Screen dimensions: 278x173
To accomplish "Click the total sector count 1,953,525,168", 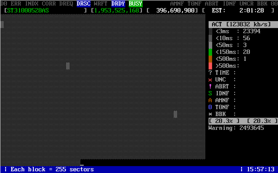I will pyautogui.click(x=116, y=11).
